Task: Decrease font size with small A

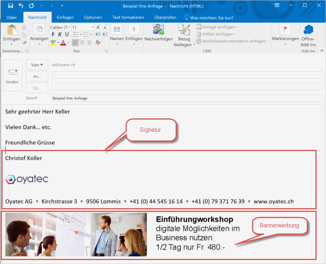Action: (x=105, y=27)
